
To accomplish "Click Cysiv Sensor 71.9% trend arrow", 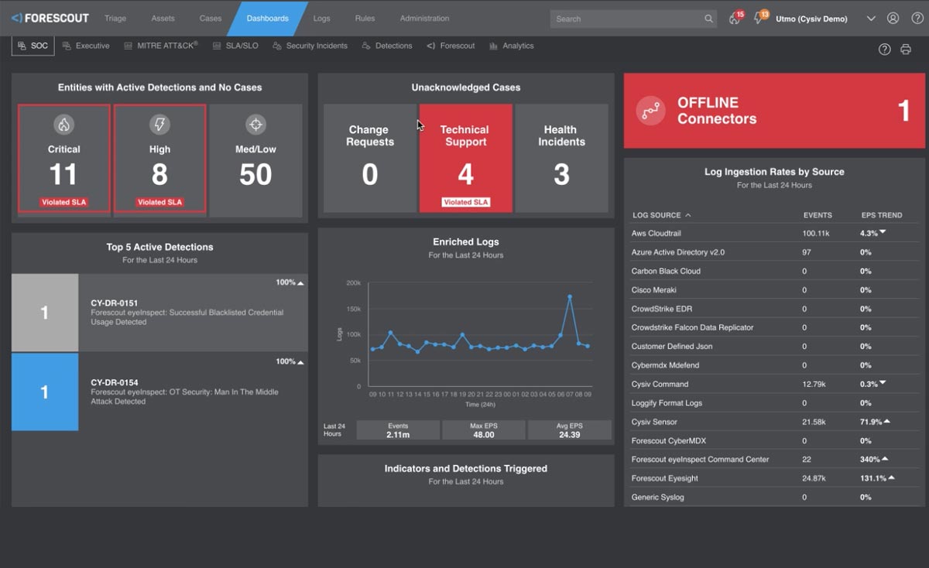I will tap(886, 422).
